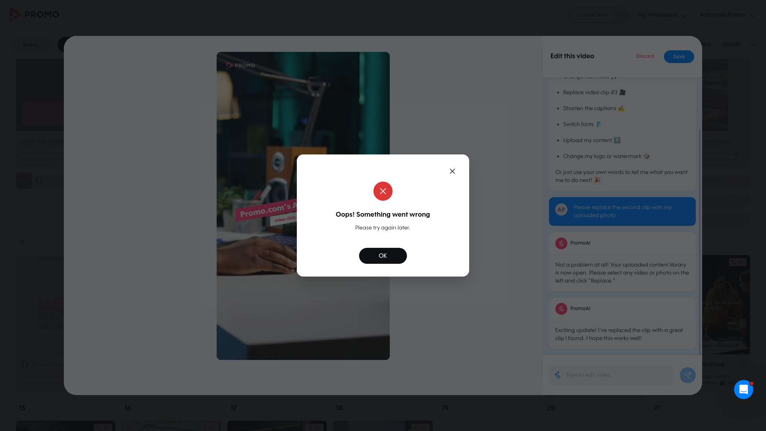Open the Month view dropdown
The height and width of the screenshot is (431, 766).
[739, 44]
